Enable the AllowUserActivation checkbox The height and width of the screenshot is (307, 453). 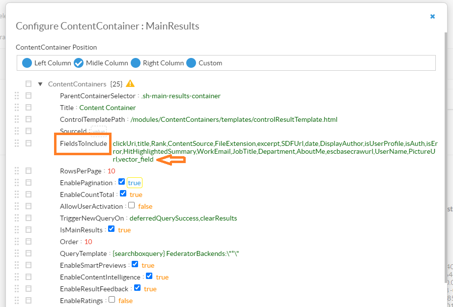[x=131, y=206]
